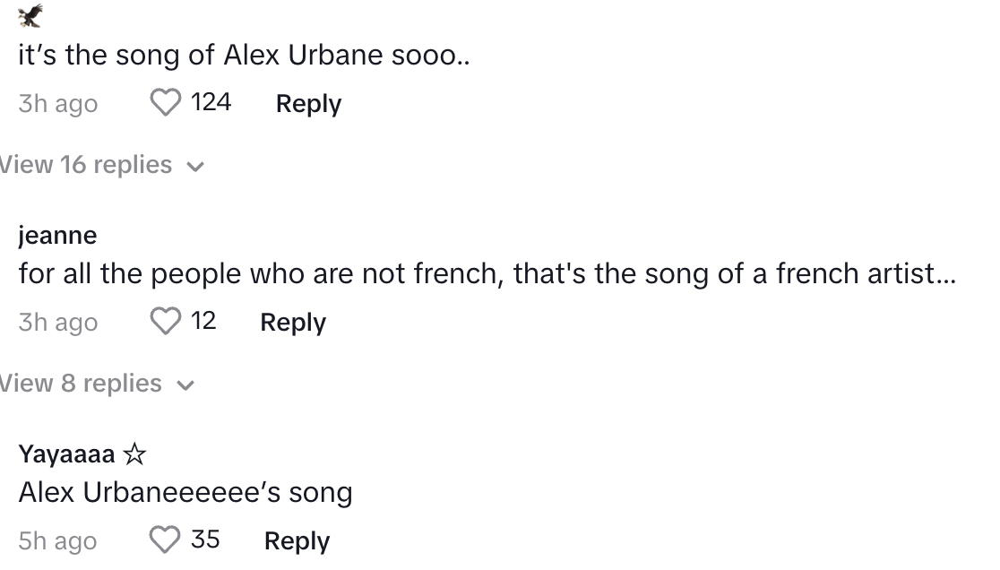This screenshot has height=570, width=1000.
Task: Reply to jeanne's comment
Action: [292, 323]
